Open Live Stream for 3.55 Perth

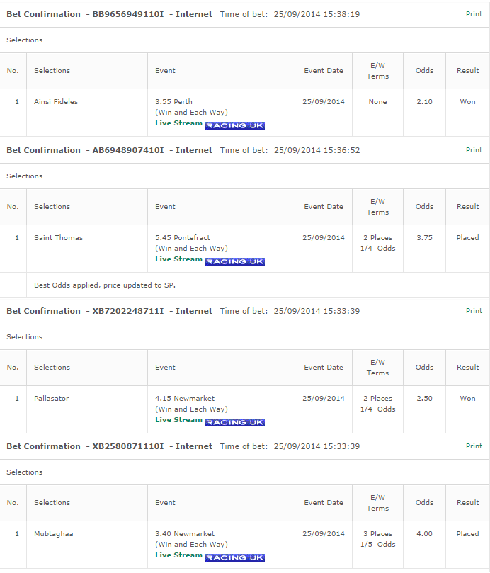click(x=178, y=123)
